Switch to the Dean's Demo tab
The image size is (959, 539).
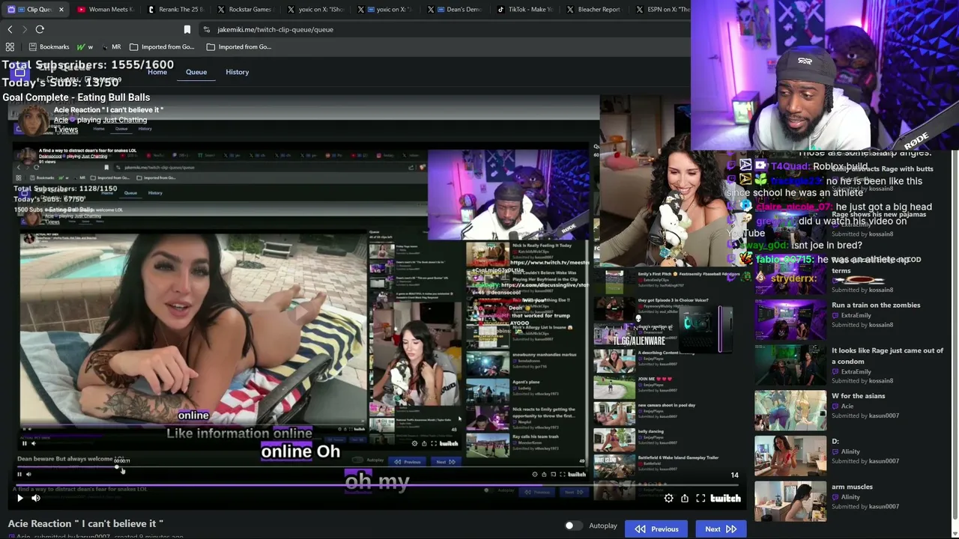coord(456,10)
